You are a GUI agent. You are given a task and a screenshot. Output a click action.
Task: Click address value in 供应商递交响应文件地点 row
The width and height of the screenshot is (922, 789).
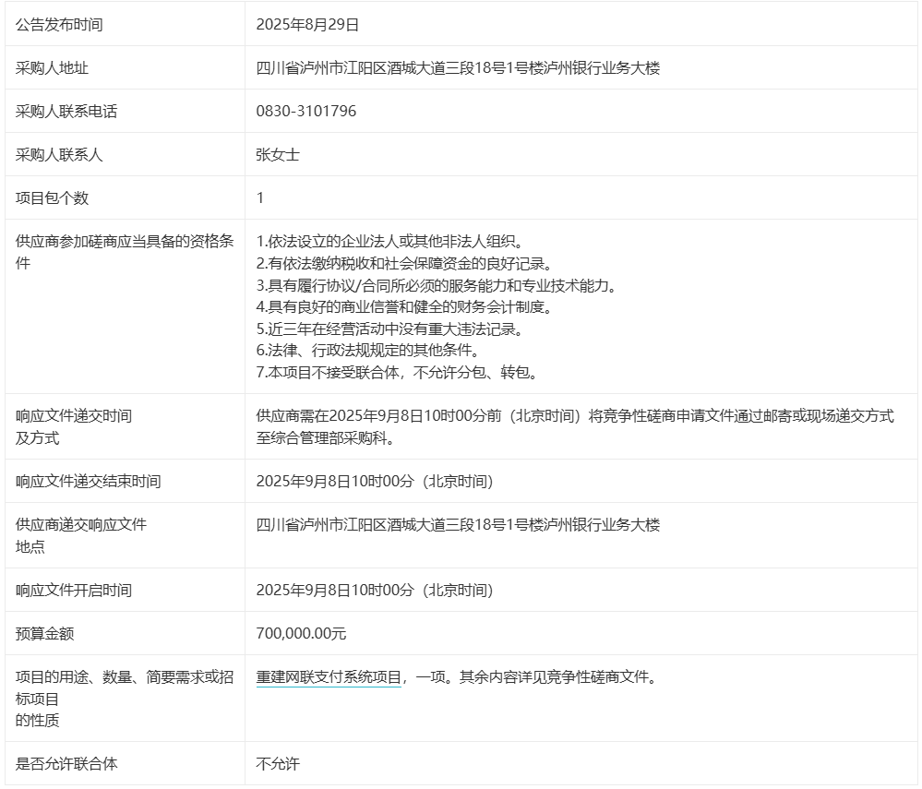tap(458, 525)
